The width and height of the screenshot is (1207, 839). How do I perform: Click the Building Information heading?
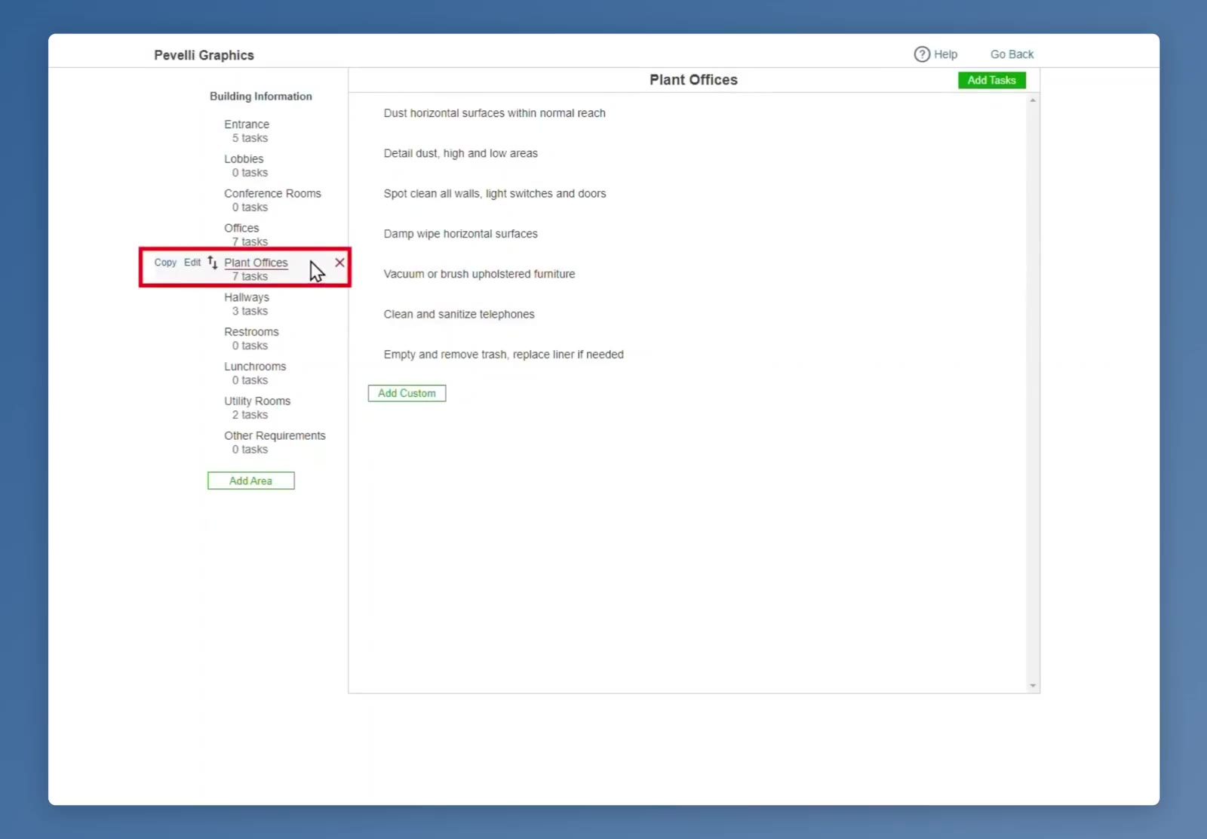(260, 97)
